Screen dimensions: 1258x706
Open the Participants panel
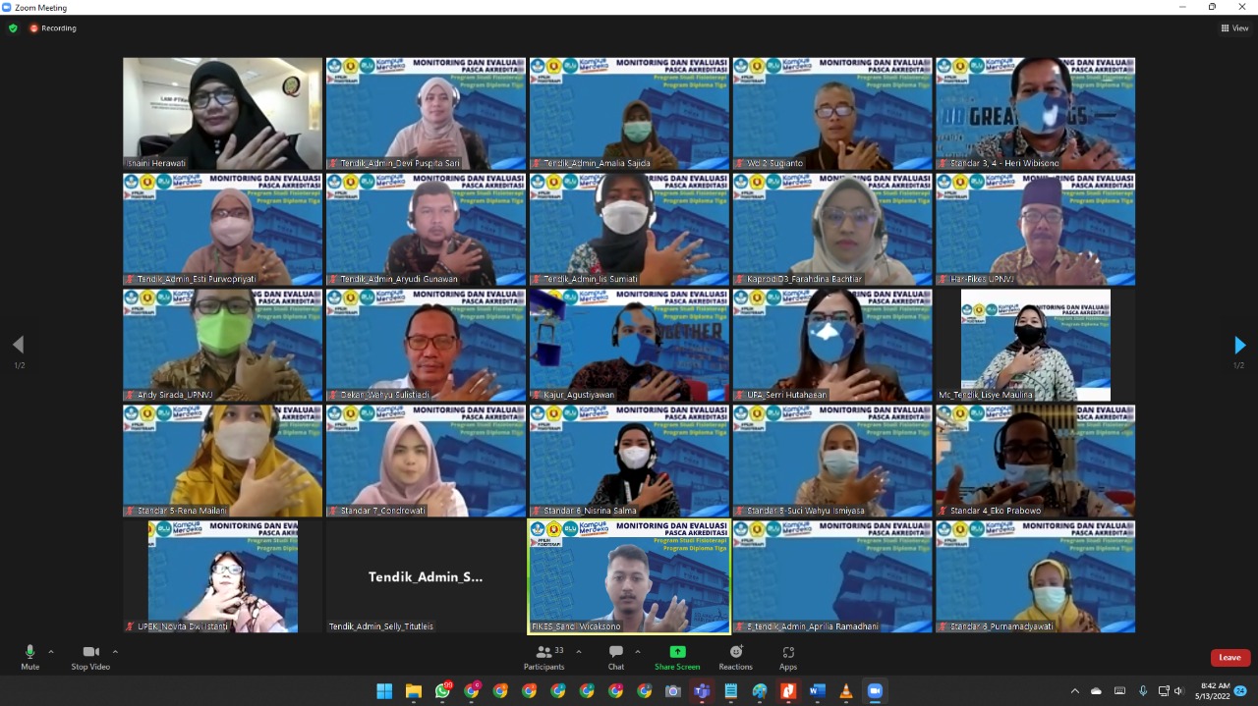pyautogui.click(x=543, y=656)
